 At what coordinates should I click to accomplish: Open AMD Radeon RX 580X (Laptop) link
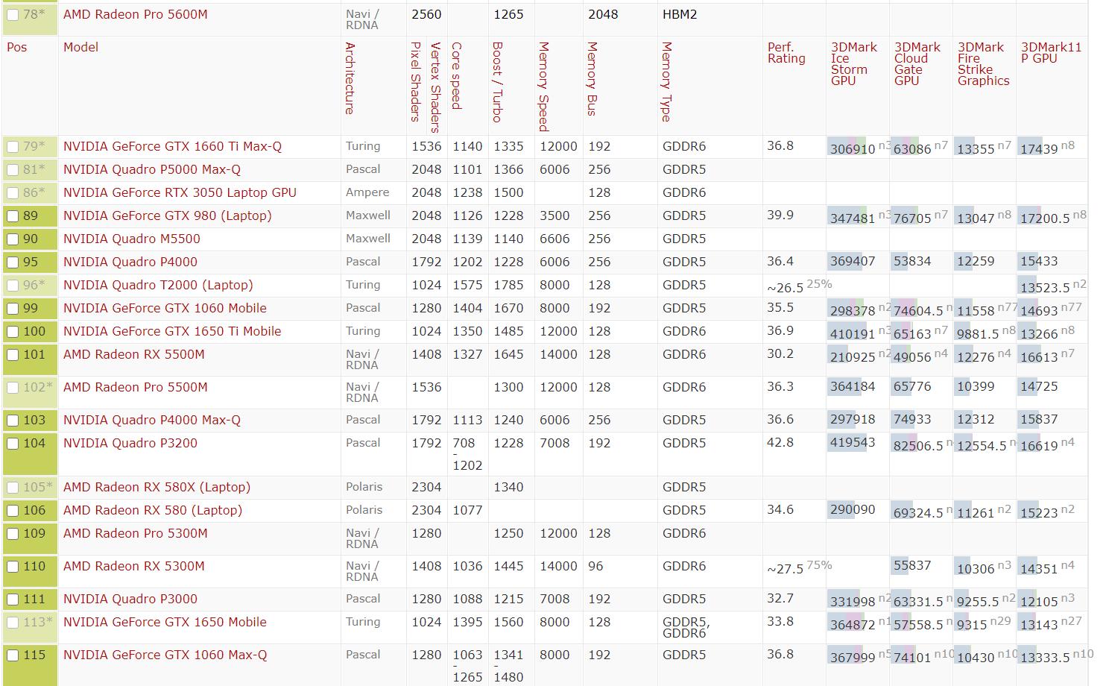coord(157,487)
